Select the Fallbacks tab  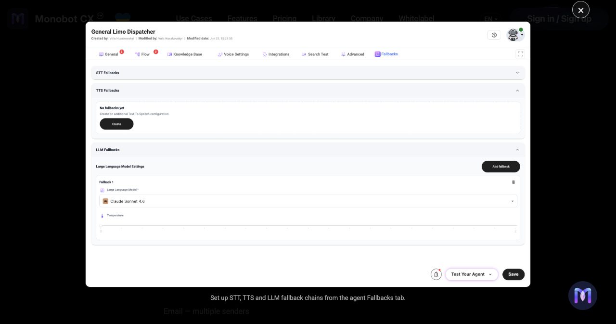(x=386, y=54)
